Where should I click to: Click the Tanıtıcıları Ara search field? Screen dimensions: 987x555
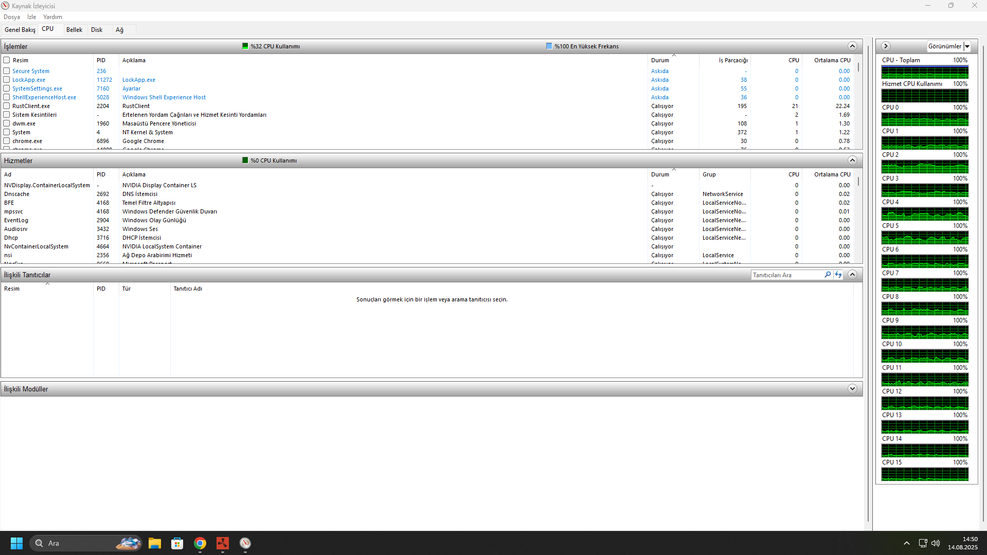click(787, 275)
